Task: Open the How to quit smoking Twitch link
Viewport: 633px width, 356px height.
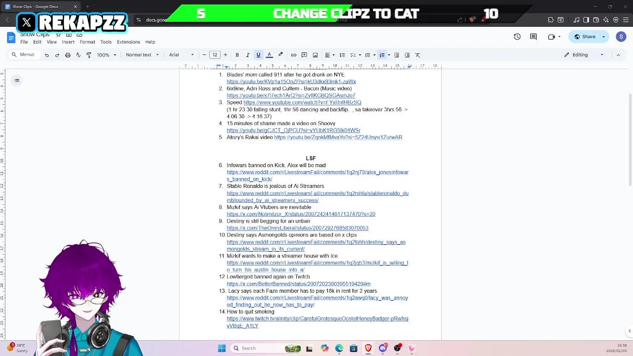Action: (317, 322)
